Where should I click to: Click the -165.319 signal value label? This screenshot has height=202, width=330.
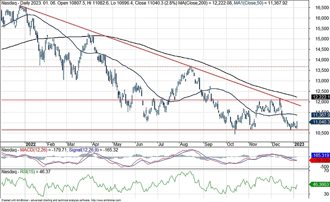pos(321,155)
